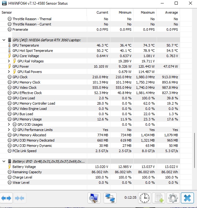Click the circle icon beside GPU Core Load

click(x=10, y=98)
